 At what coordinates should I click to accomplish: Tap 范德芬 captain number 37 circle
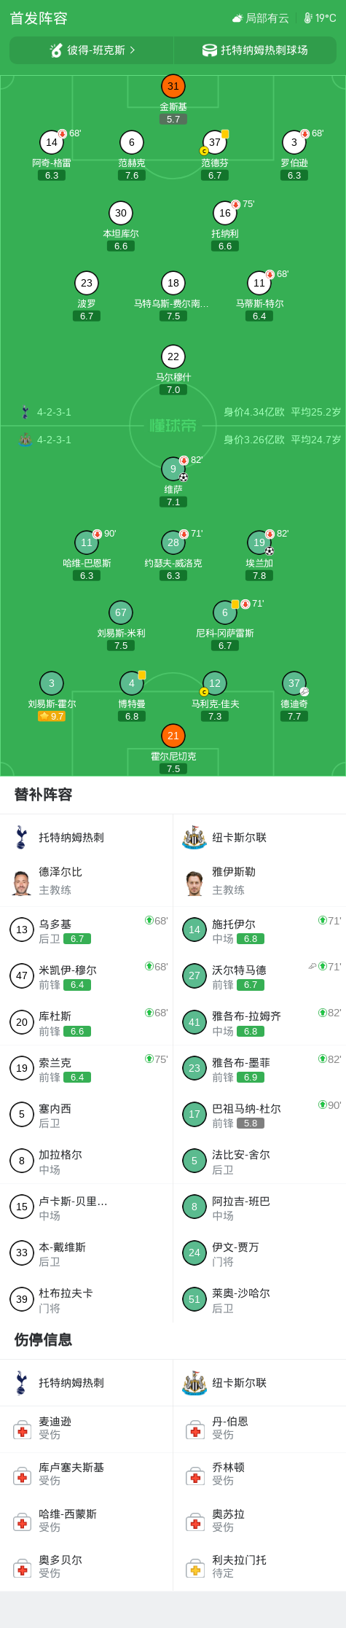(x=214, y=142)
